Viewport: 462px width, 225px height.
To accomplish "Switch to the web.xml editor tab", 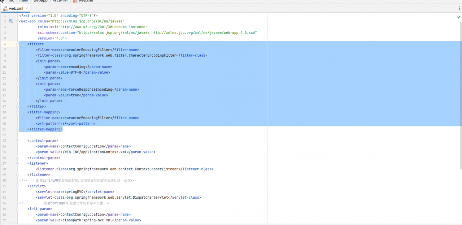I will click(16, 8).
